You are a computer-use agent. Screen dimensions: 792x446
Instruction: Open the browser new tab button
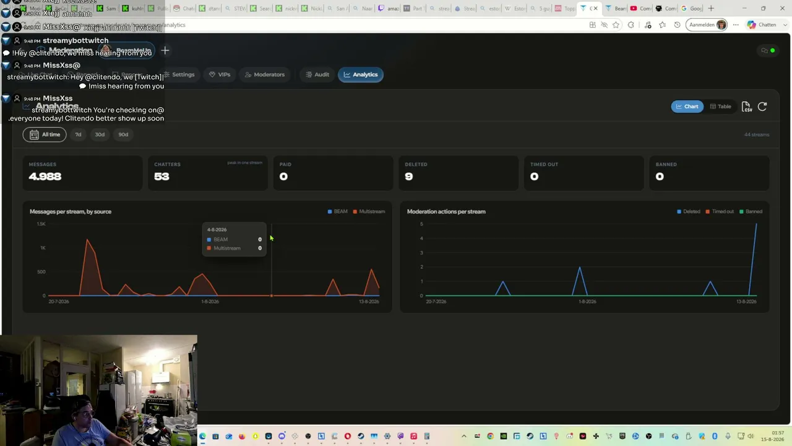coord(711,9)
